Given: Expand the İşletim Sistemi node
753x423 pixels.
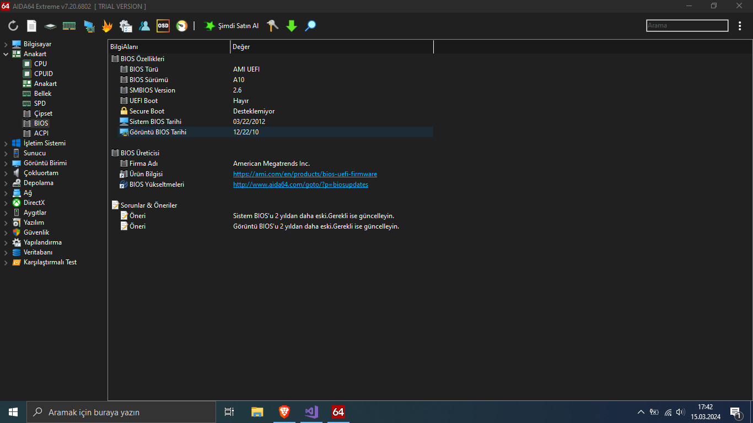Looking at the screenshot, I should tap(6, 143).
